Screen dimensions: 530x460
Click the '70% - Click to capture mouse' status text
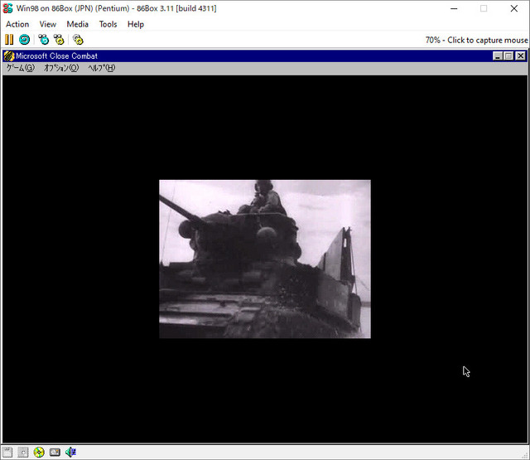point(476,40)
